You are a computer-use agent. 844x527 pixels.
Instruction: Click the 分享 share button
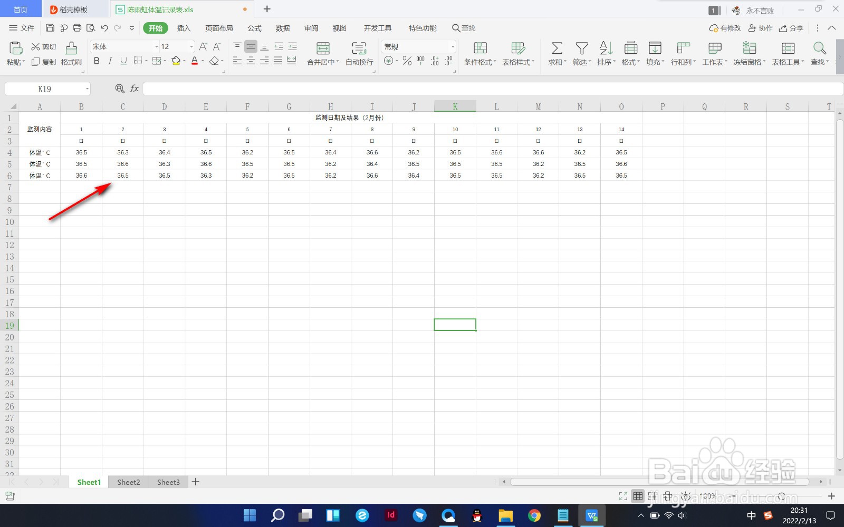coord(791,28)
